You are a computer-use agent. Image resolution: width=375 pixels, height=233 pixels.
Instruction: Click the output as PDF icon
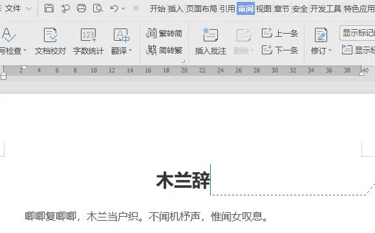[x=65, y=8]
